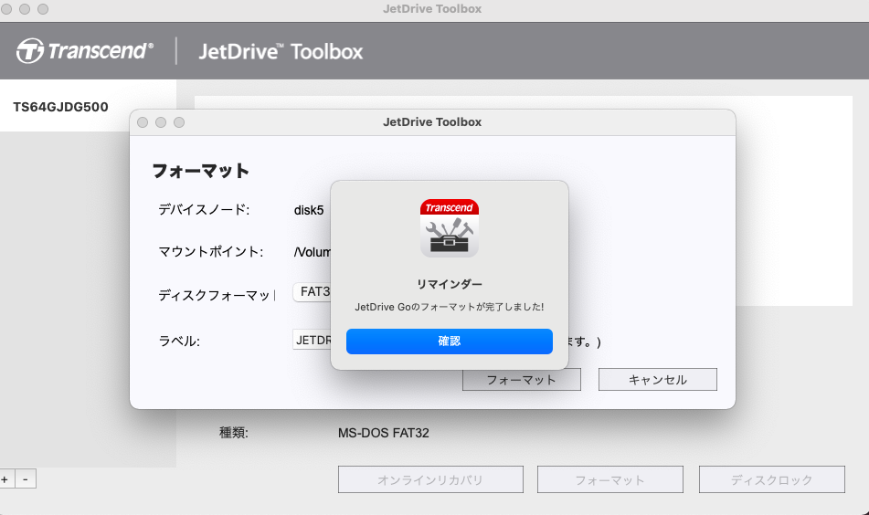Click the オンラインリカバリ button in the main window

pyautogui.click(x=430, y=479)
